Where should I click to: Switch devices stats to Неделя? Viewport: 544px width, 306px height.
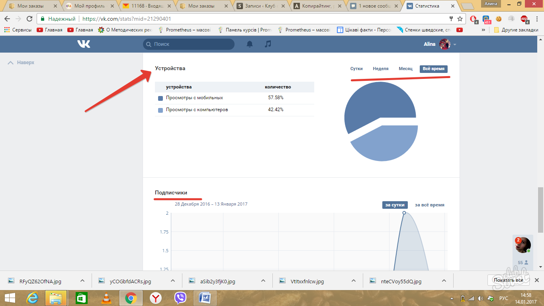(381, 69)
